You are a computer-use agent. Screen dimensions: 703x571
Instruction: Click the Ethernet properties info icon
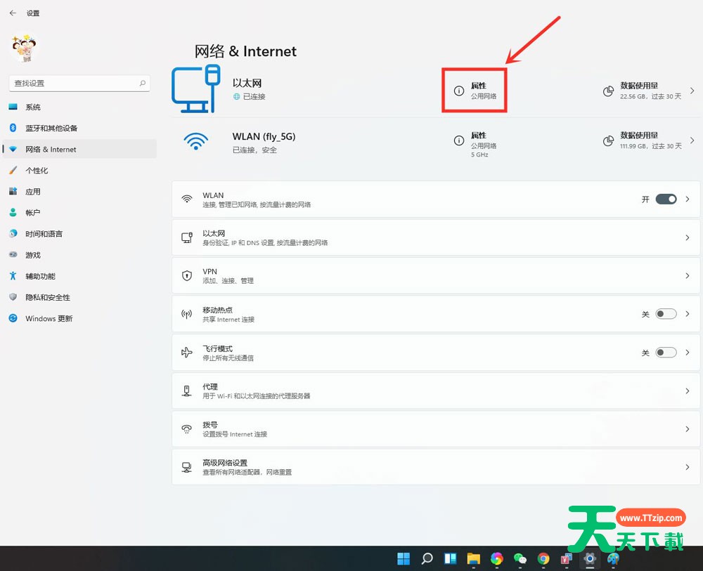[459, 91]
